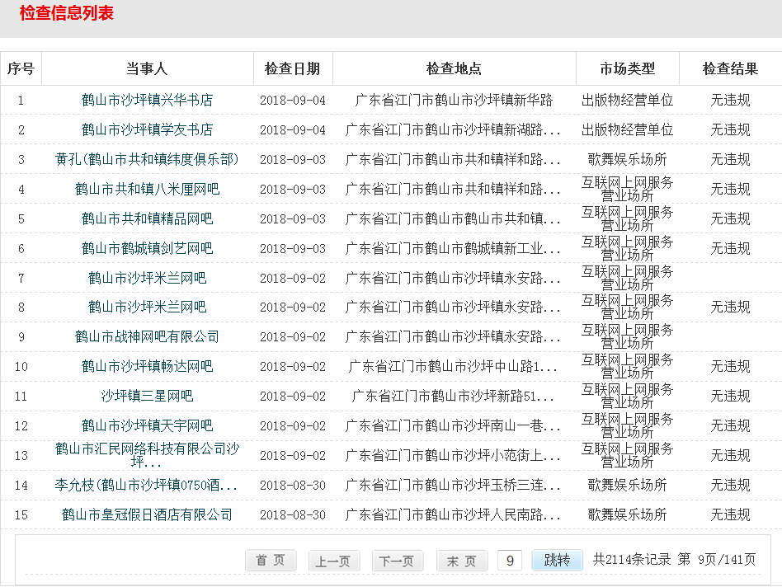Open the 鹤山市共和镇八米厘网吧 record
Screen dimensions: 782x587
pyautogui.click(x=147, y=189)
